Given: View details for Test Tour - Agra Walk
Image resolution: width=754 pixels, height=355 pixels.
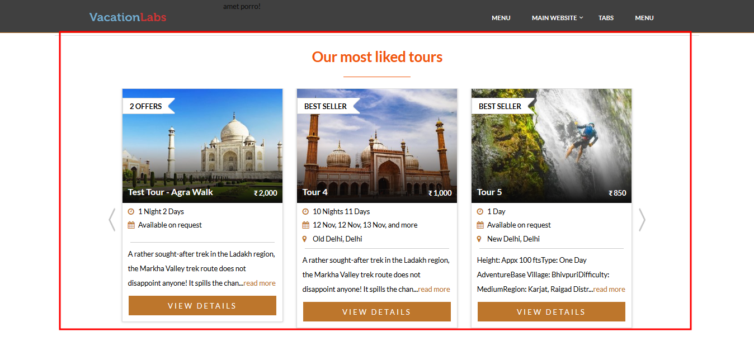Looking at the screenshot, I should (x=202, y=306).
